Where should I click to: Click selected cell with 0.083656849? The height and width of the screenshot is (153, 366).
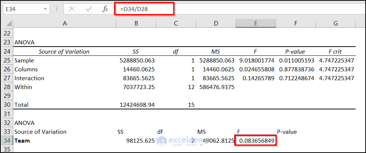256,140
